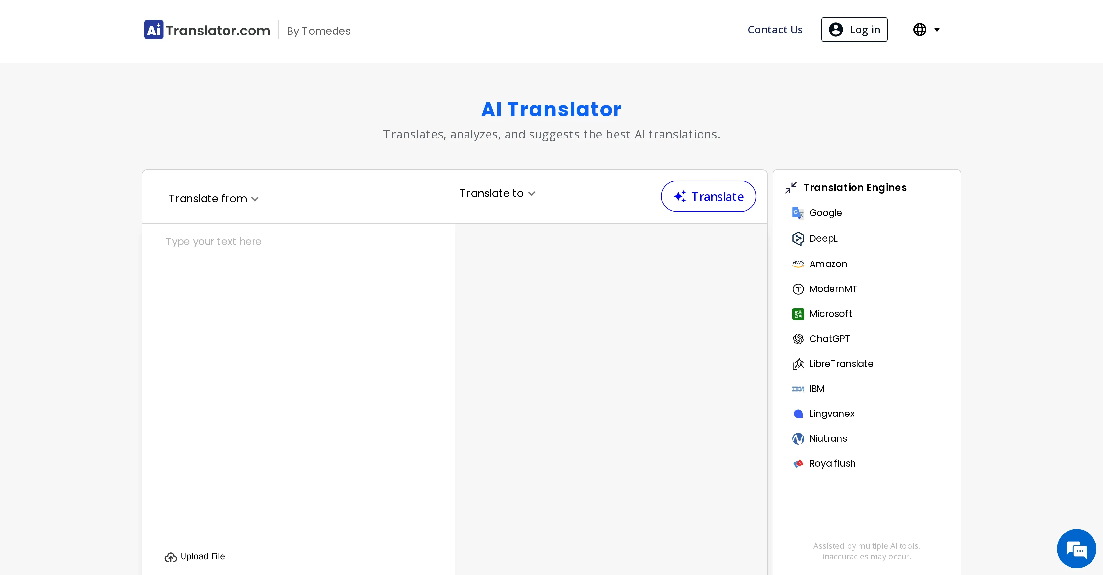Click the Upload File option
Screen dimensions: 1103x575
point(194,556)
